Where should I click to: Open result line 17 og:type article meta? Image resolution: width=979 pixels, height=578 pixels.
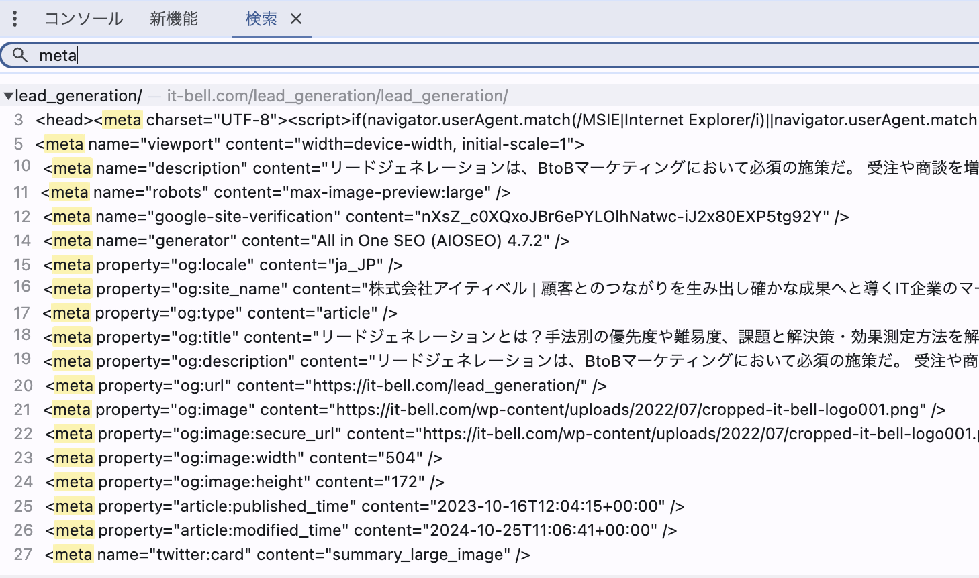coord(489,313)
